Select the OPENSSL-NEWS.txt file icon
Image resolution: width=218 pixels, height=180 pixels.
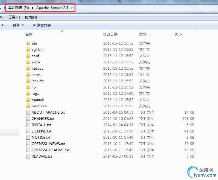coord(28,144)
